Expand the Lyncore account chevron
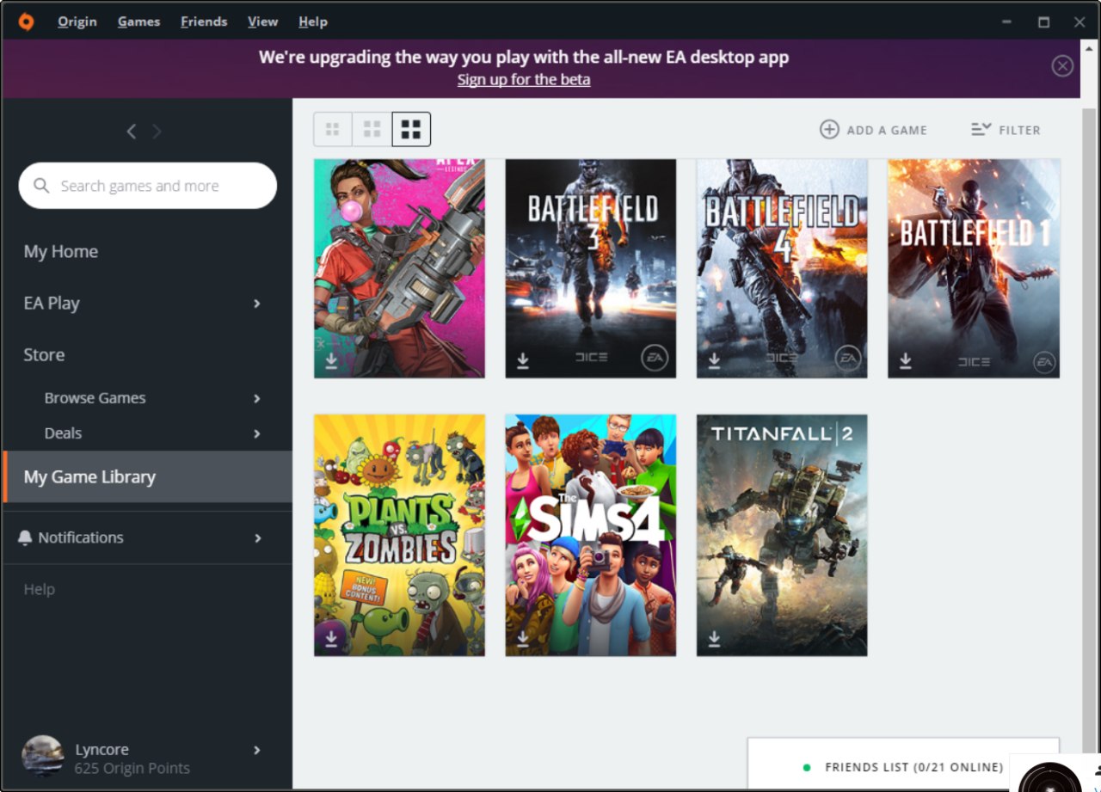Image resolution: width=1101 pixels, height=792 pixels. pyautogui.click(x=256, y=750)
